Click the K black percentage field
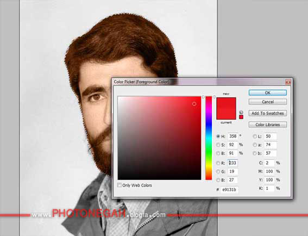The image size is (308, 236). (x=269, y=188)
